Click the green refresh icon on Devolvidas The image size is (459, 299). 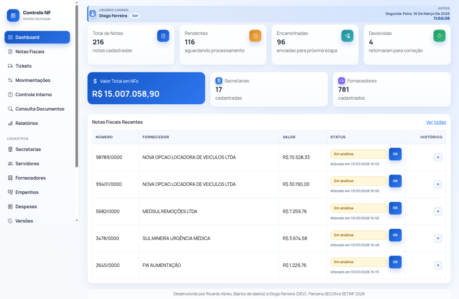pyautogui.click(x=439, y=36)
